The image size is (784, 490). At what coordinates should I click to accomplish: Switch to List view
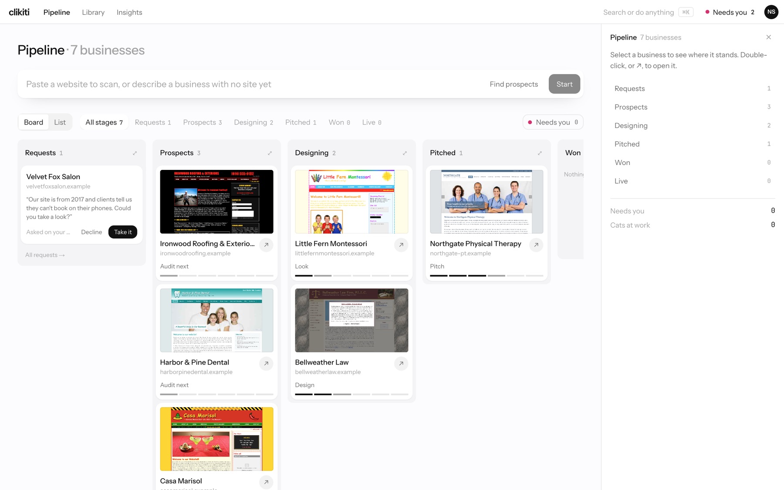(x=60, y=122)
